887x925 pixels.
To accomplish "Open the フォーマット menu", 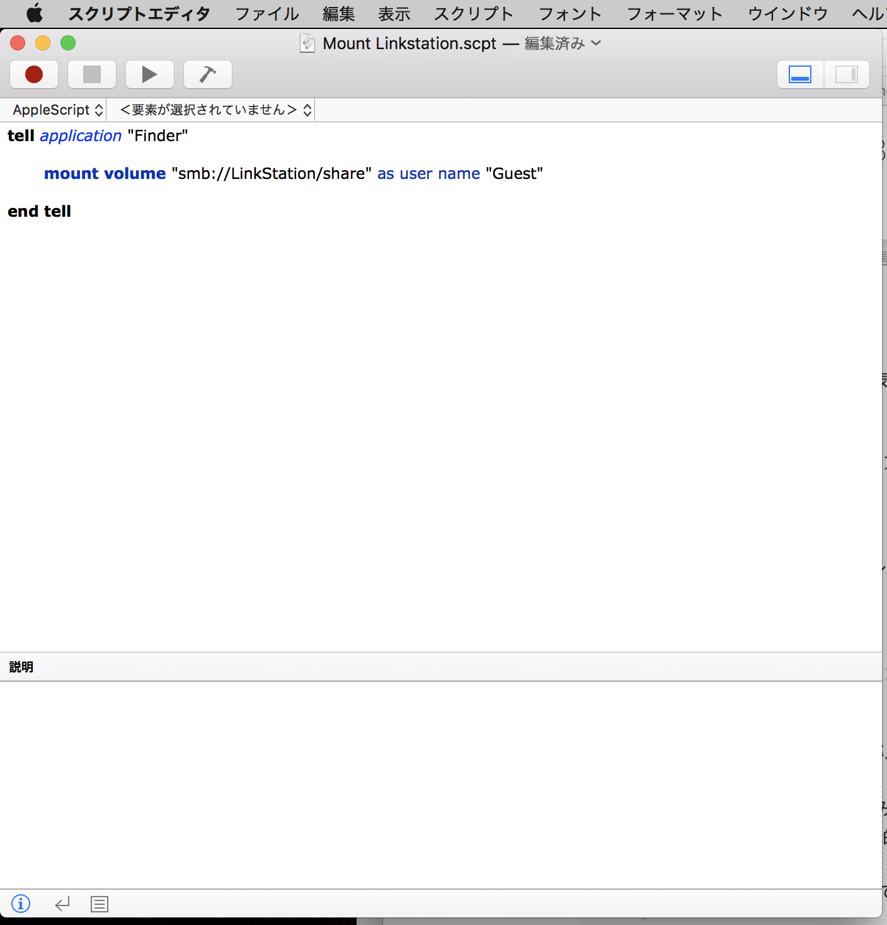I will 674,13.
